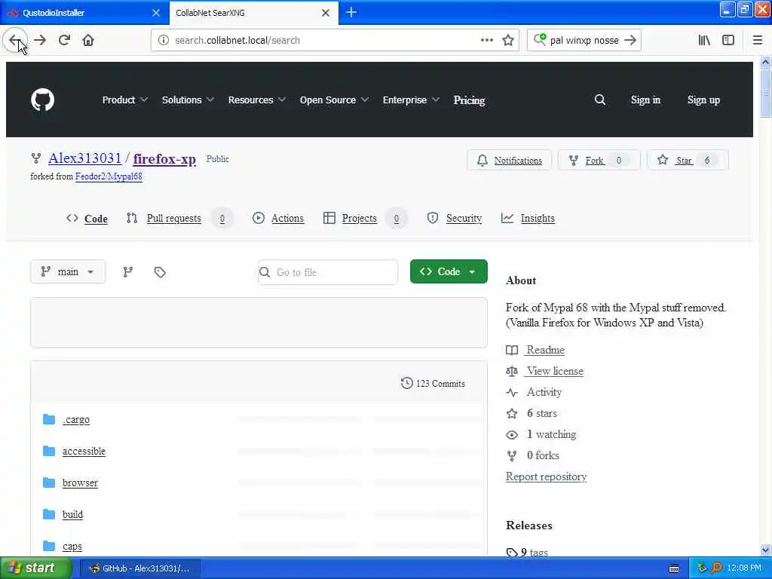Image resolution: width=772 pixels, height=579 pixels.
Task: Expand the Enterprise menu
Action: click(x=411, y=100)
